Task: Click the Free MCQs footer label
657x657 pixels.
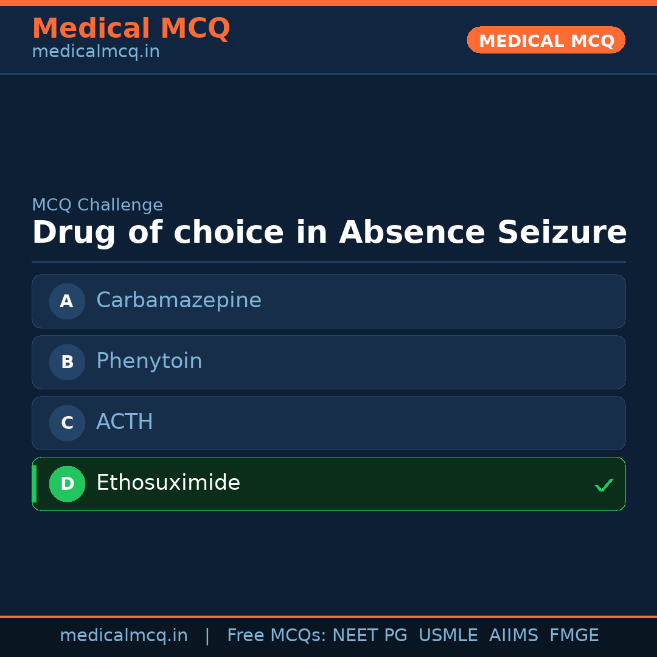Action: click(x=276, y=636)
